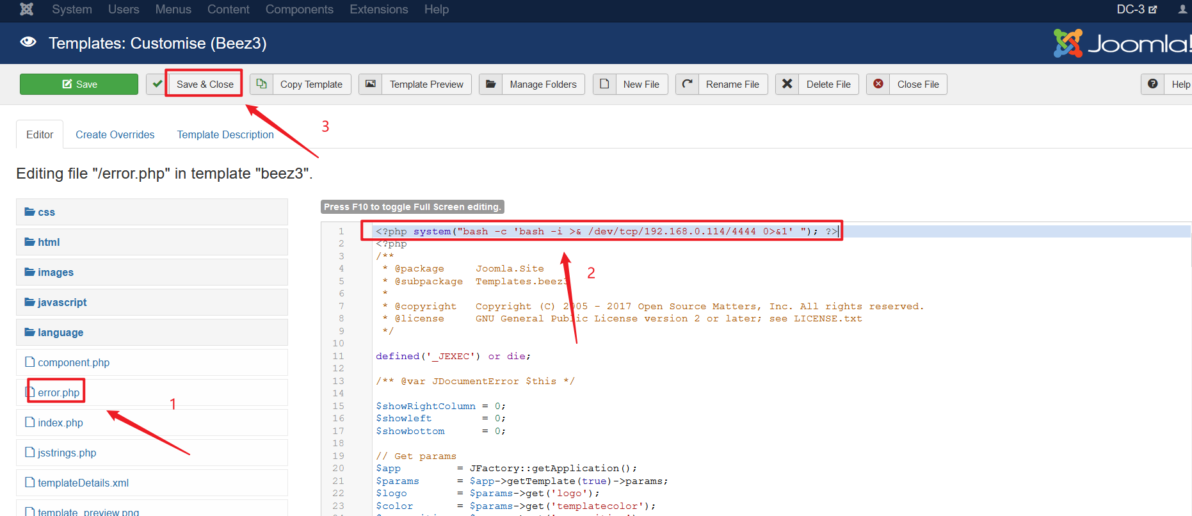Screen dimensions: 1192x516
Task: Click code line 1 with system bash command
Action: tap(607, 231)
